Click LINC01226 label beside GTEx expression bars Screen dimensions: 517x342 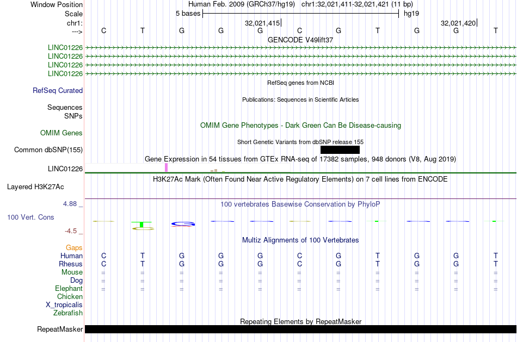[65, 169]
